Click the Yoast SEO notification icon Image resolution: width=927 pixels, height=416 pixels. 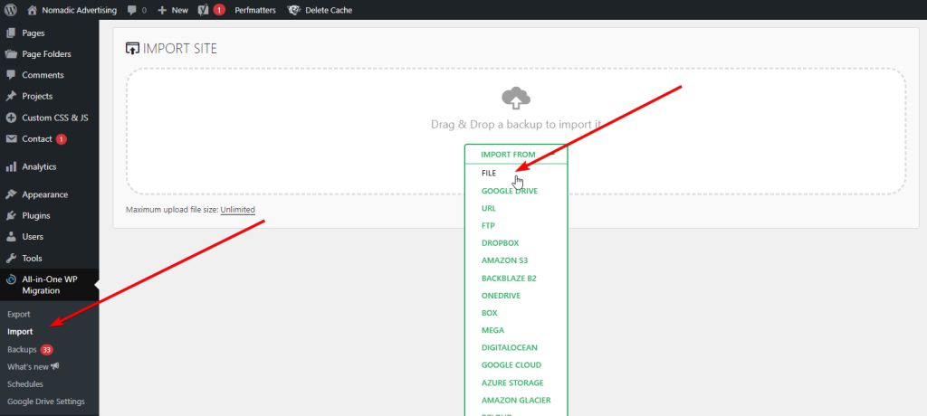click(204, 10)
